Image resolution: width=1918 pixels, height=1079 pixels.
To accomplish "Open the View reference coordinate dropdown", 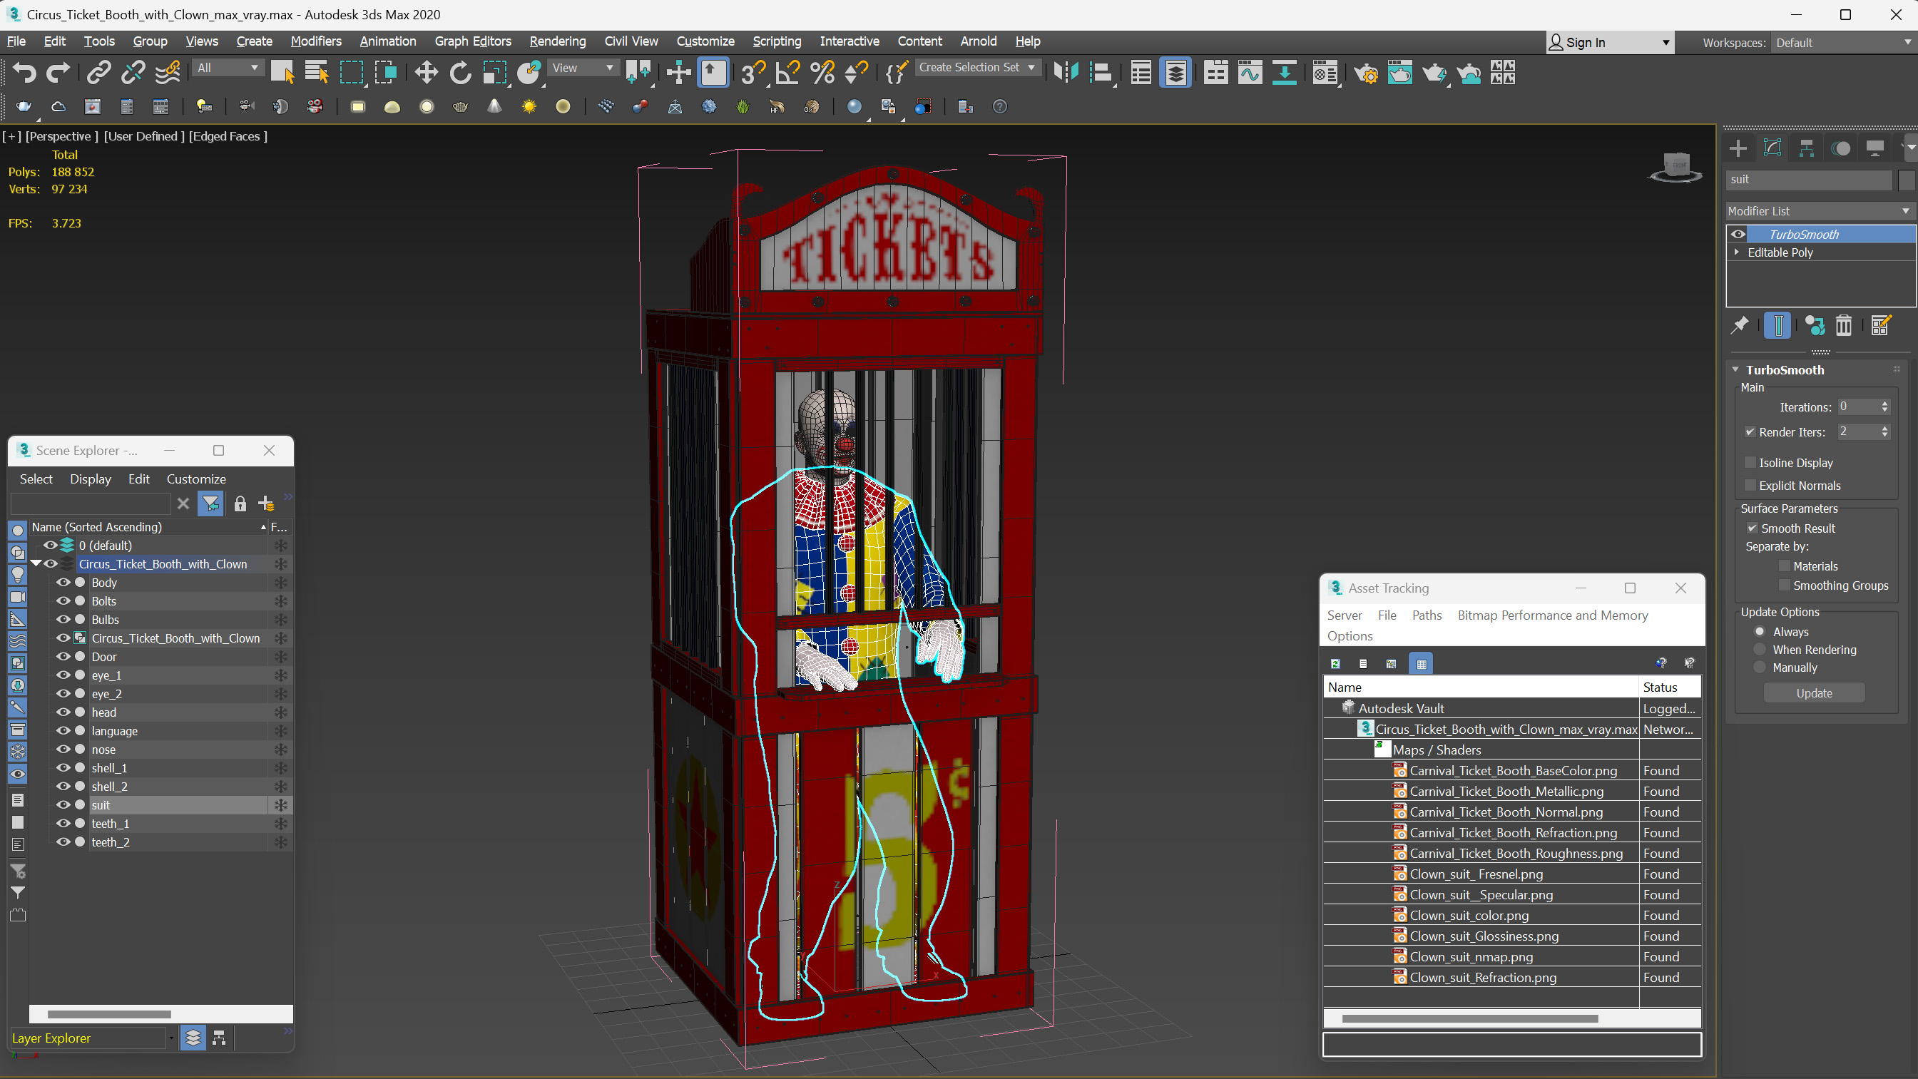I will 583,68.
